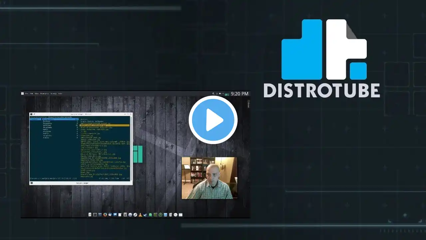This screenshot has width=426, height=240.
Task: Click the new tab icon beside terminal tab
Action: (31, 183)
